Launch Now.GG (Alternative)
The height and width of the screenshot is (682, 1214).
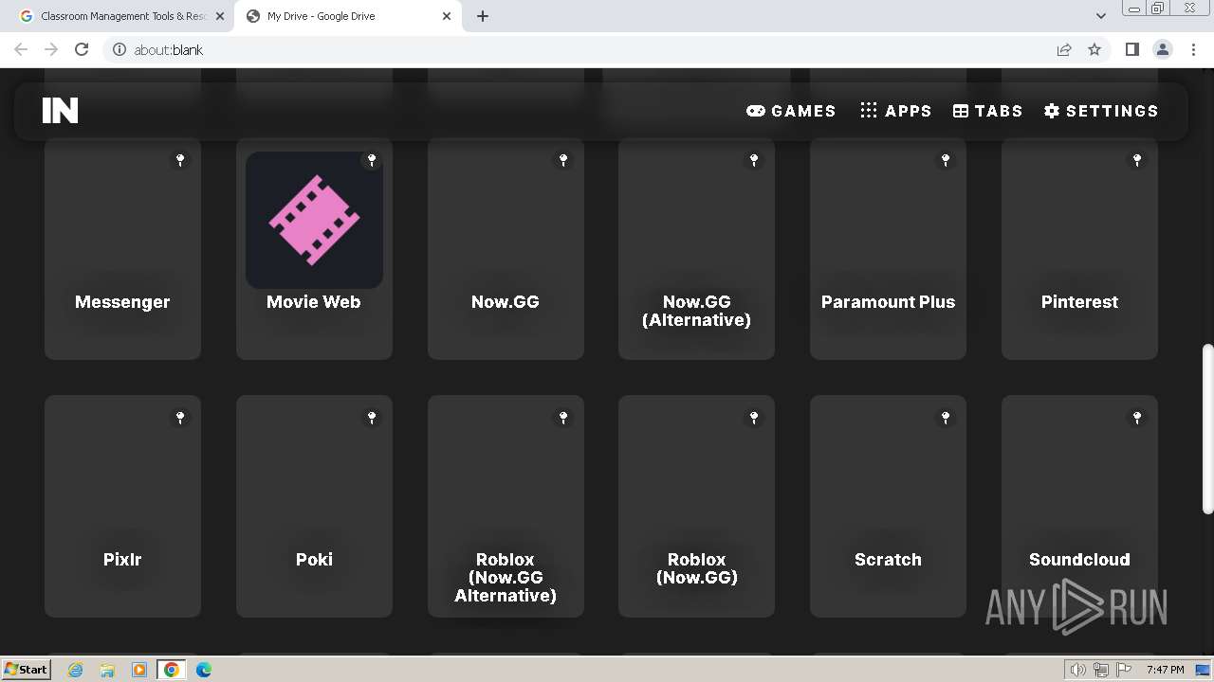tap(696, 248)
